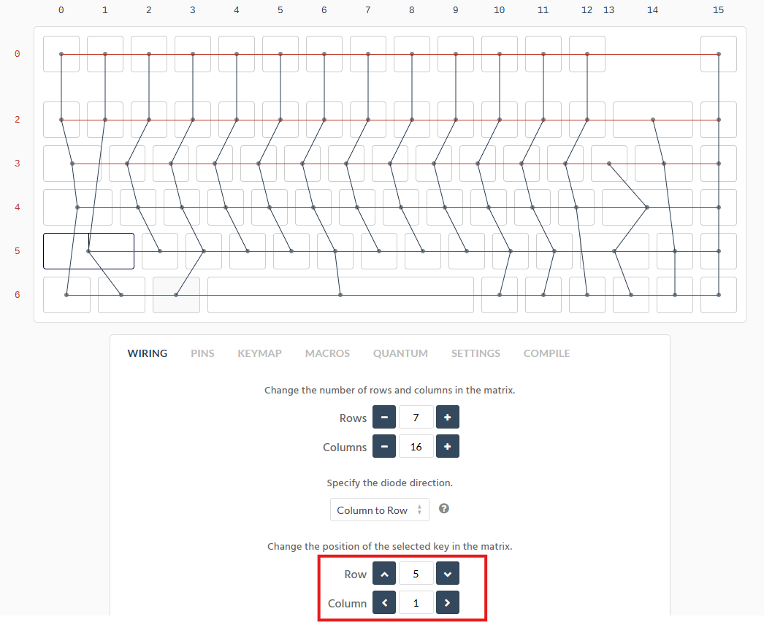Shift selected key Column left
The image size is (764, 622).
[x=384, y=603]
